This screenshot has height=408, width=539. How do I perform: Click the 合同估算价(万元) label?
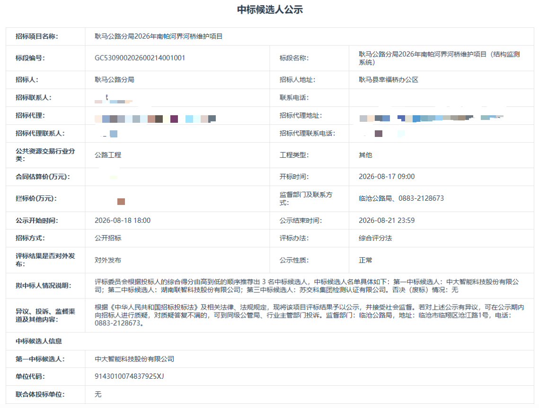tap(43, 177)
